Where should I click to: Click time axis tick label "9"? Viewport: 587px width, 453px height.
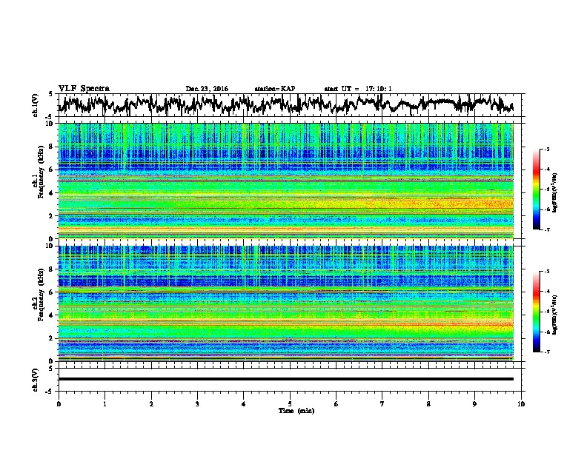tap(474, 403)
